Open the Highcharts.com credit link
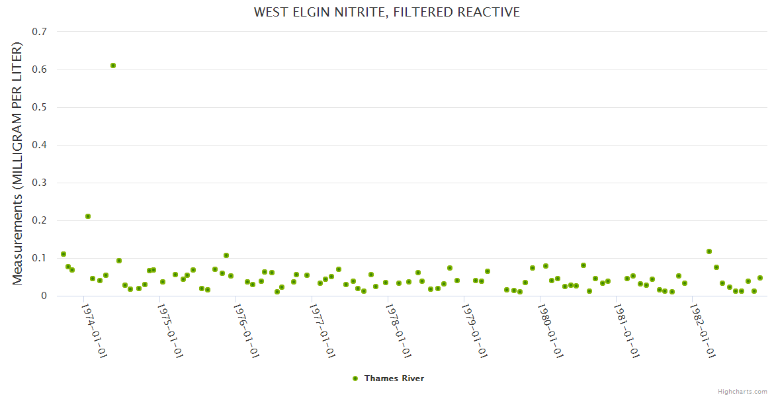The image size is (774, 397). (742, 391)
